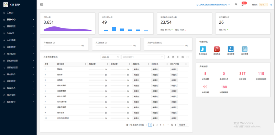Screen dimensions: 275x135
Task: Toggle fullscreen for the progress table
Action: (x=187, y=57)
